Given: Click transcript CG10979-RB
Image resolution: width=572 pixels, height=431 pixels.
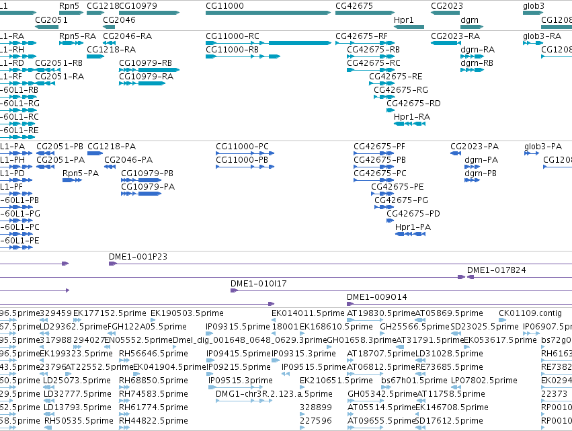Looking at the screenshot, I should coord(146,63).
